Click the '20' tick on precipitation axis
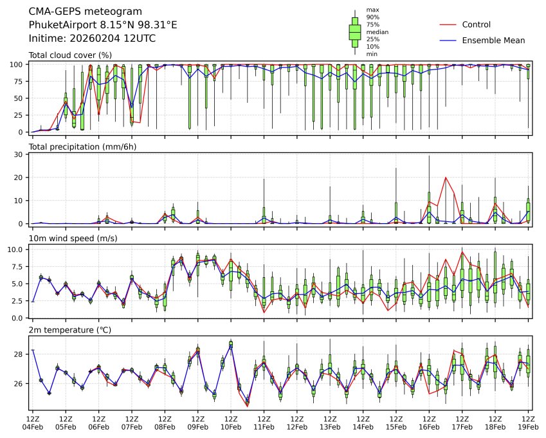This screenshot has height=438, width=546. [19, 178]
